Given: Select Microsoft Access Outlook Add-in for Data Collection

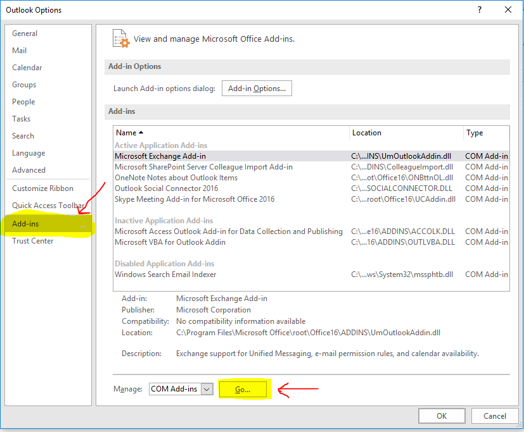Looking at the screenshot, I should tap(311, 231).
